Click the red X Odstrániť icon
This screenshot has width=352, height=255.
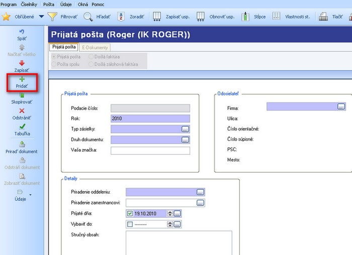click(22, 111)
